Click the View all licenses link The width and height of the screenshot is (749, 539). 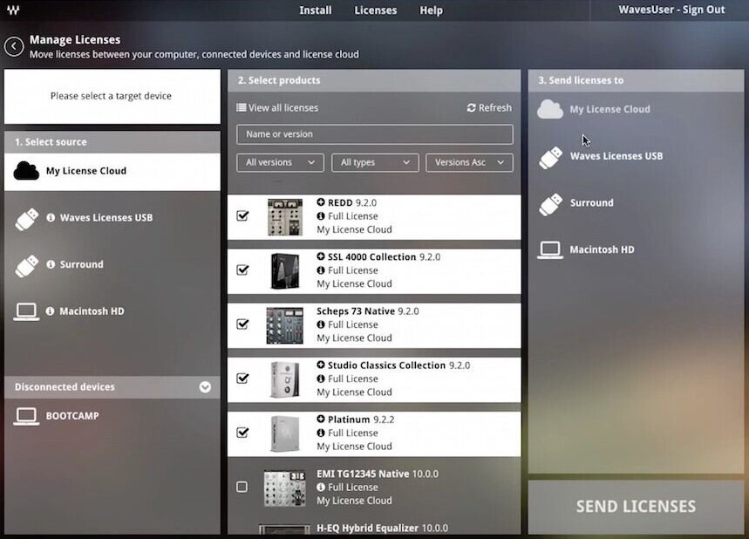[283, 107]
